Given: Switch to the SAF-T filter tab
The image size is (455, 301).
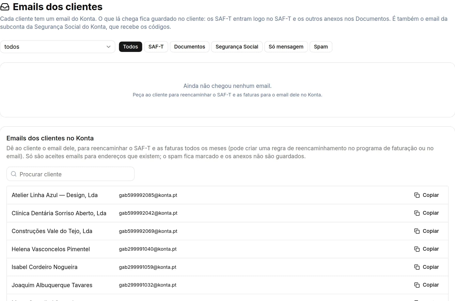Looking at the screenshot, I should (156, 47).
